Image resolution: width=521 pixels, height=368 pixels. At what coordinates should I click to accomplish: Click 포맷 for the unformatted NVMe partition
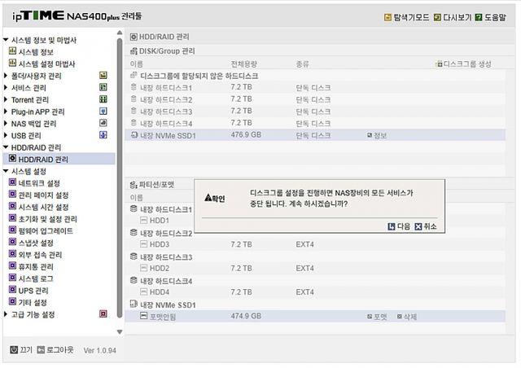[x=369, y=316]
